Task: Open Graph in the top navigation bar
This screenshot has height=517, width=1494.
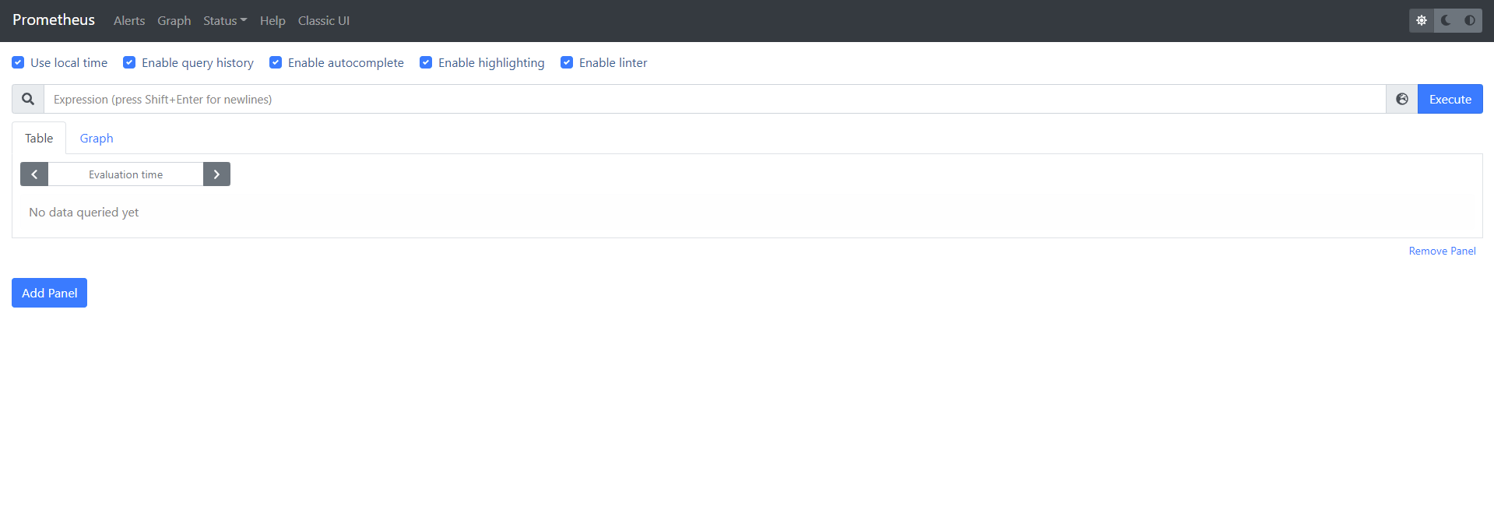Action: click(x=174, y=21)
